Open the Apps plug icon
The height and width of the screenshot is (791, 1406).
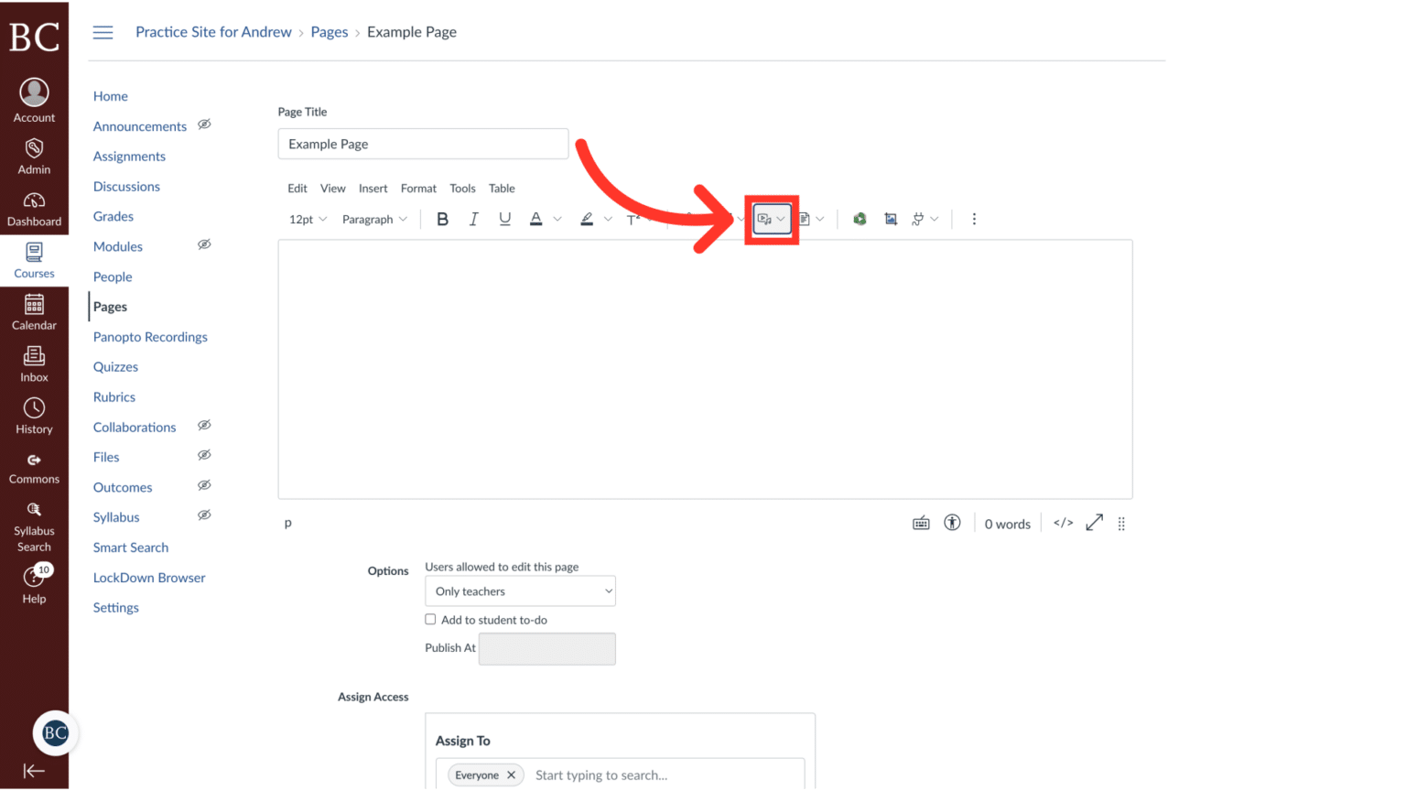(918, 218)
